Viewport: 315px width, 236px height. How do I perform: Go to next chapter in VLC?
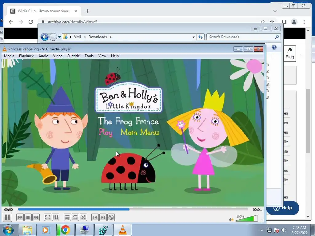point(103,217)
